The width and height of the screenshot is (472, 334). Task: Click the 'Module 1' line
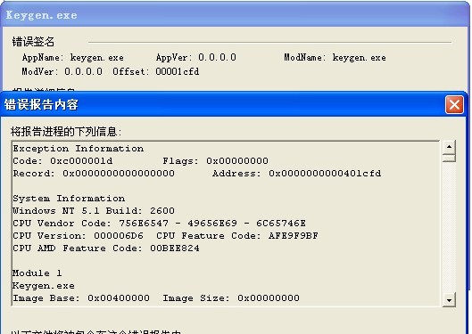pos(37,273)
